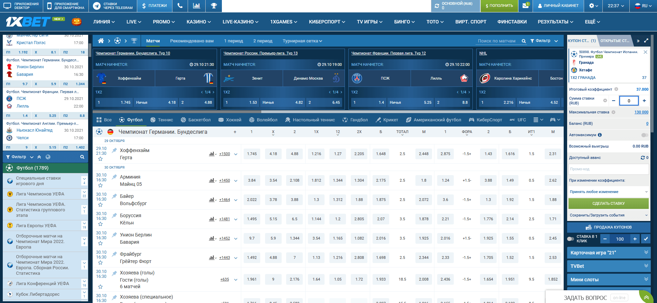Viewport: 657px width, 303px height.
Task: Open ЛИЧНЫЙ КАБИНЕТ
Action: 558,6
